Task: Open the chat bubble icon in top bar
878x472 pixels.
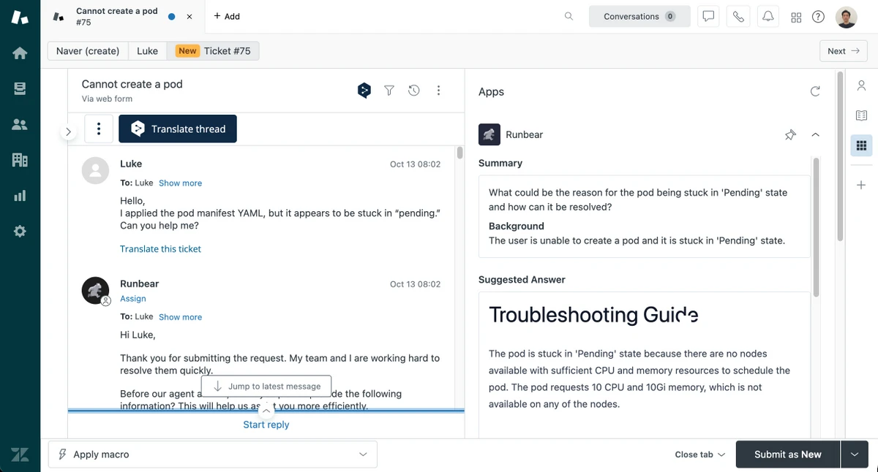Action: [x=708, y=16]
